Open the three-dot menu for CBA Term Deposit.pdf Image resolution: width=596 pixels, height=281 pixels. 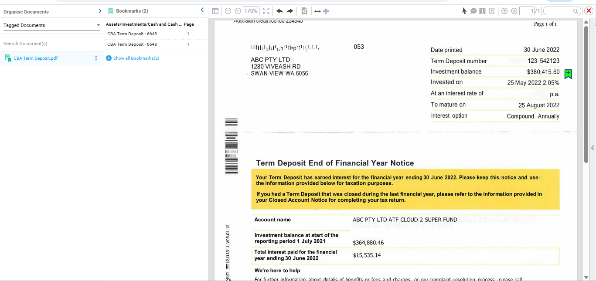coord(96,58)
